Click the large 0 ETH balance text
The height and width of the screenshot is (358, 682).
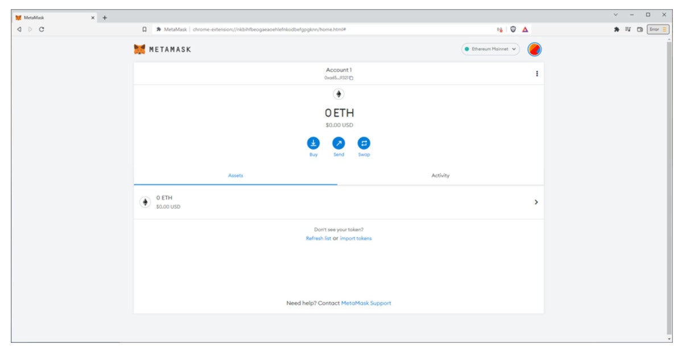(339, 113)
